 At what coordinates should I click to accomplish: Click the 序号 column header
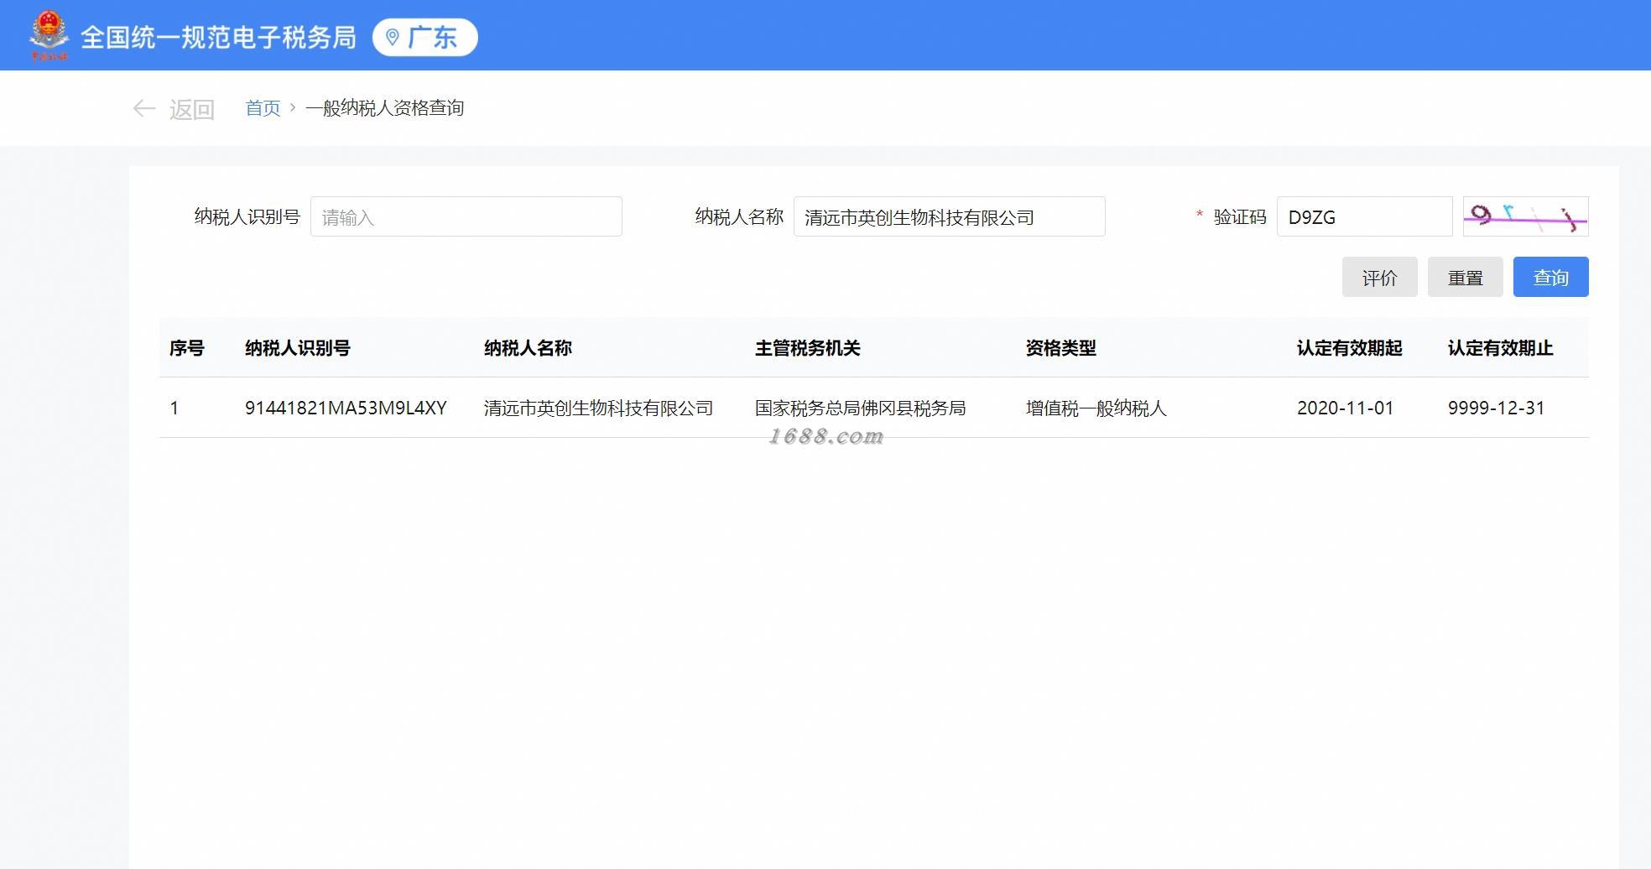click(x=187, y=348)
